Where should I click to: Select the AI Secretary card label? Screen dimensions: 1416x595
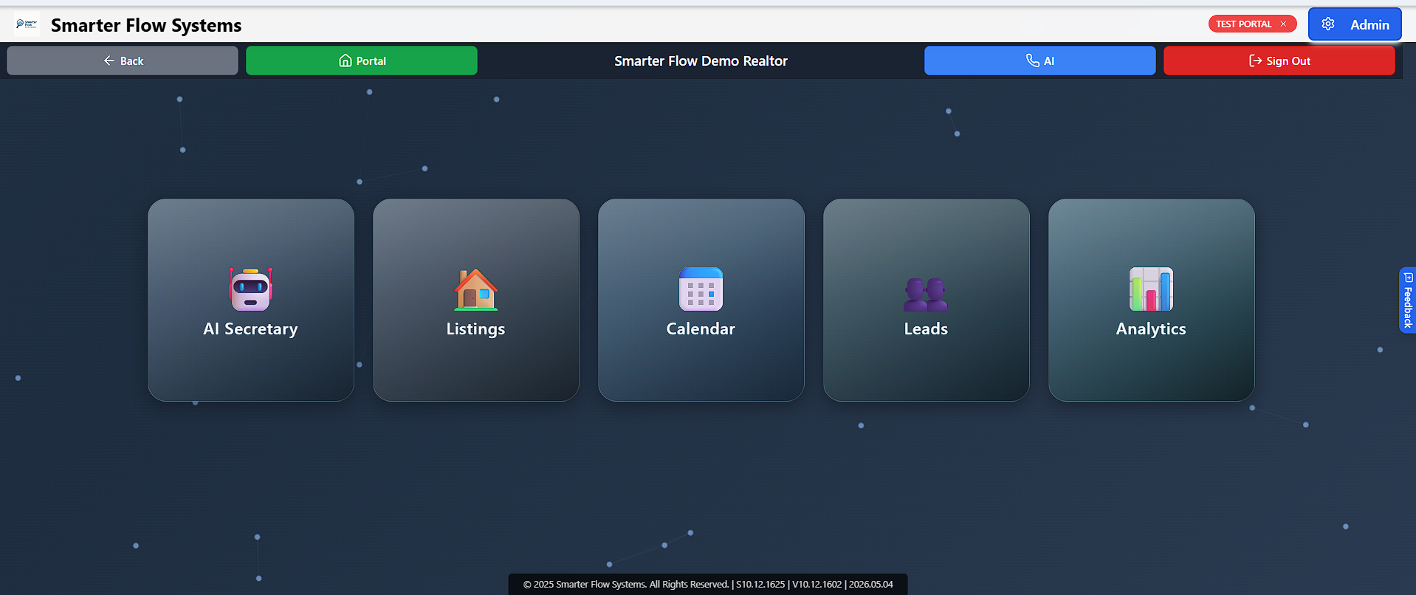point(251,329)
